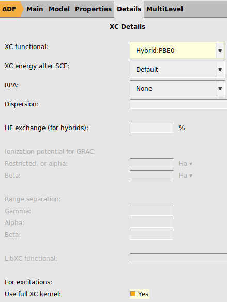This screenshot has width=227, height=302.
Task: Click the HF exchange (for hybrids) label
Action: (47, 128)
